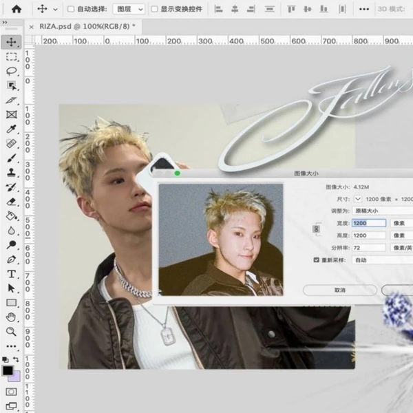Select the Lasso tool
The height and width of the screenshot is (413, 413).
(x=12, y=71)
